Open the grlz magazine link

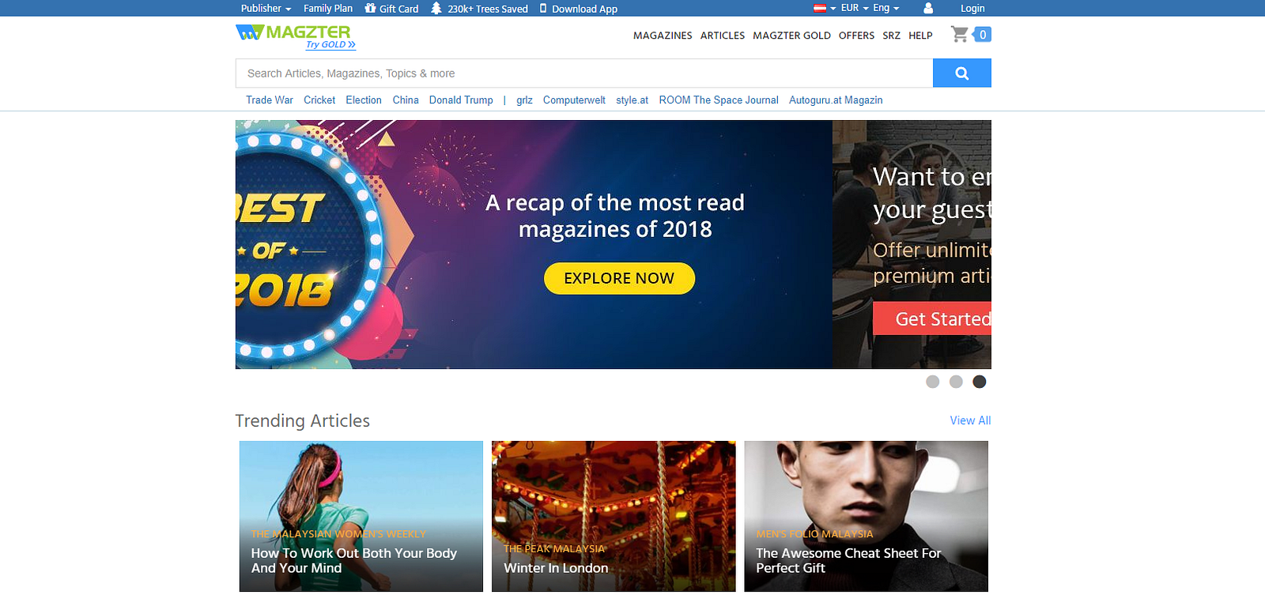point(524,100)
